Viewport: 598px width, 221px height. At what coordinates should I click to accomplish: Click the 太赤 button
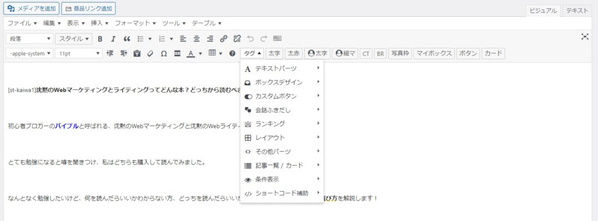coord(294,54)
